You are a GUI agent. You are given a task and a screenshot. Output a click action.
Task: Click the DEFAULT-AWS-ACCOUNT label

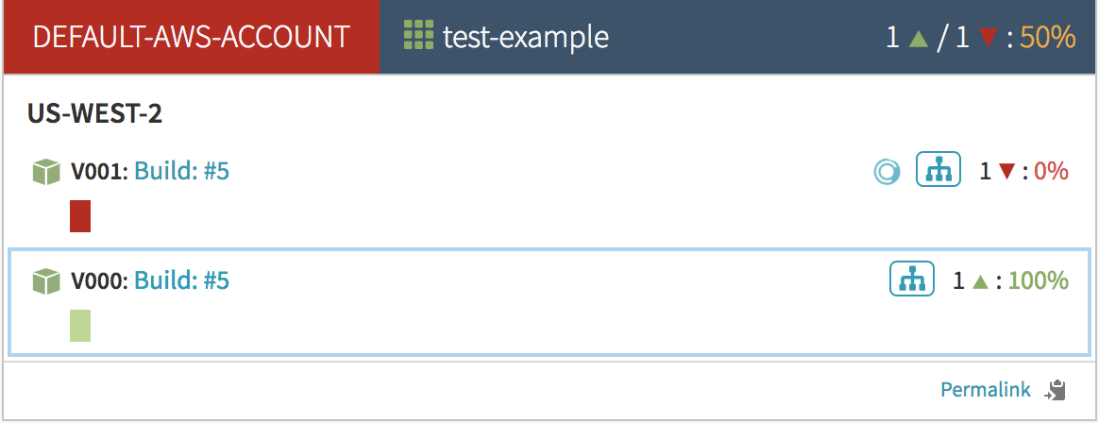tap(191, 37)
